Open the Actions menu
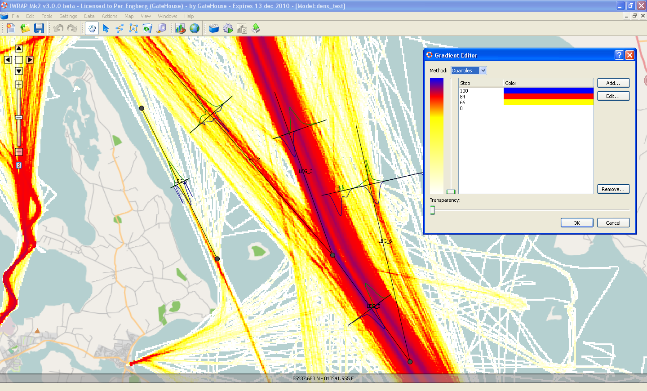 109,16
